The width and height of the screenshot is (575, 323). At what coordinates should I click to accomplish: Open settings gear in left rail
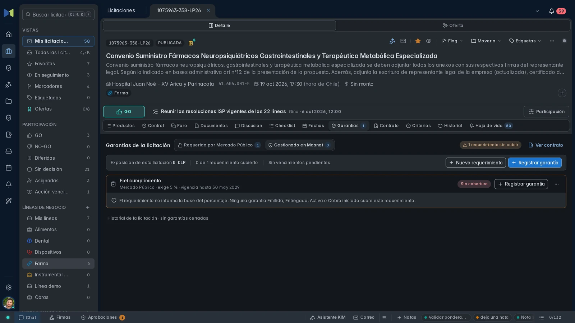[9, 287]
